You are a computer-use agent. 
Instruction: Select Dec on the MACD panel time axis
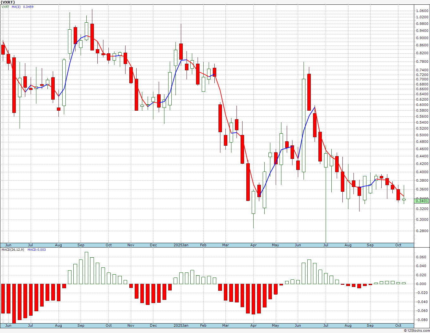click(x=153, y=325)
